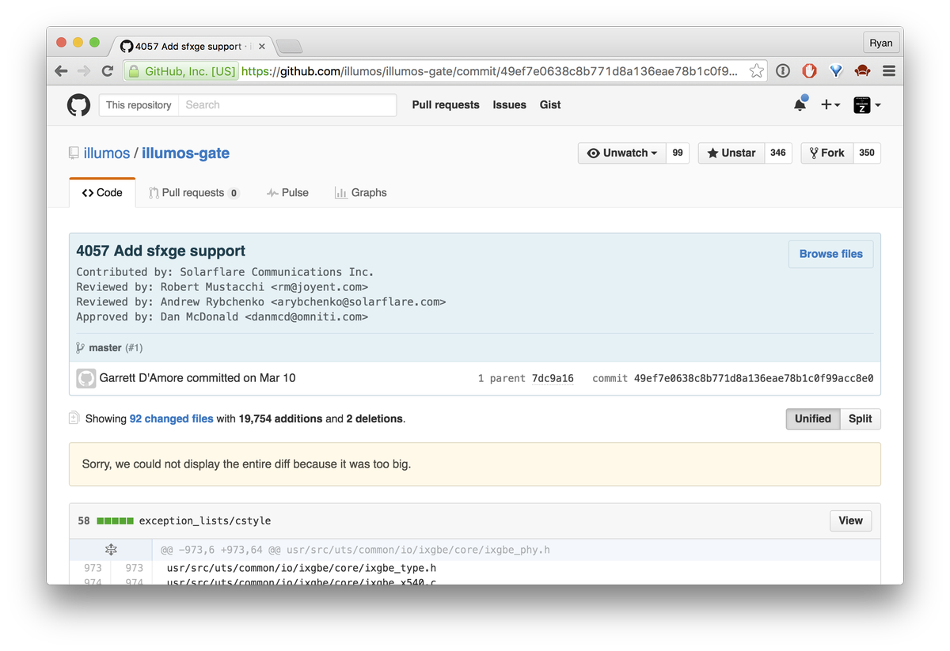Open user avatar profile menu
950x651 pixels.
(x=867, y=104)
